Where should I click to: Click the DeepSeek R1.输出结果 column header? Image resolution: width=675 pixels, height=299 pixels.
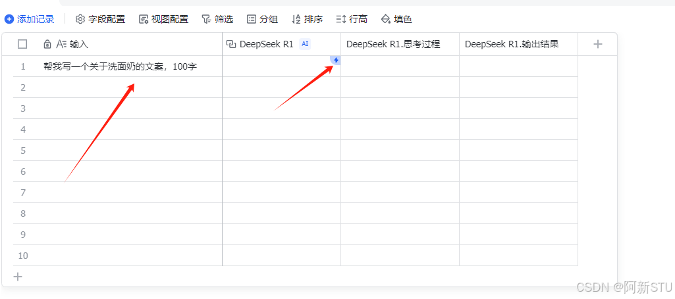click(x=519, y=44)
